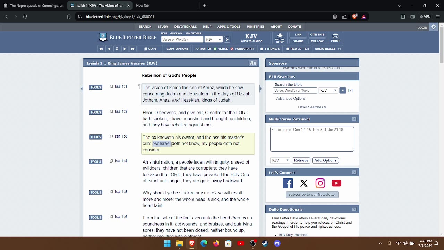The height and width of the screenshot is (250, 444).
Task: Toggle Paragraph format checkbox
Action: coord(232,49)
